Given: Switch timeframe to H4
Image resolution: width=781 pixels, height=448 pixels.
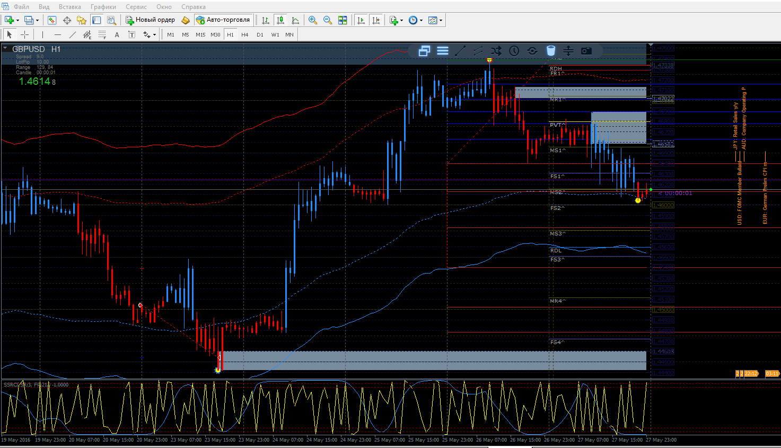Looking at the screenshot, I should (244, 34).
